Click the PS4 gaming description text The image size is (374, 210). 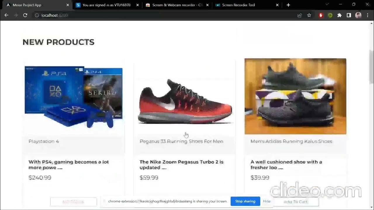point(69,164)
